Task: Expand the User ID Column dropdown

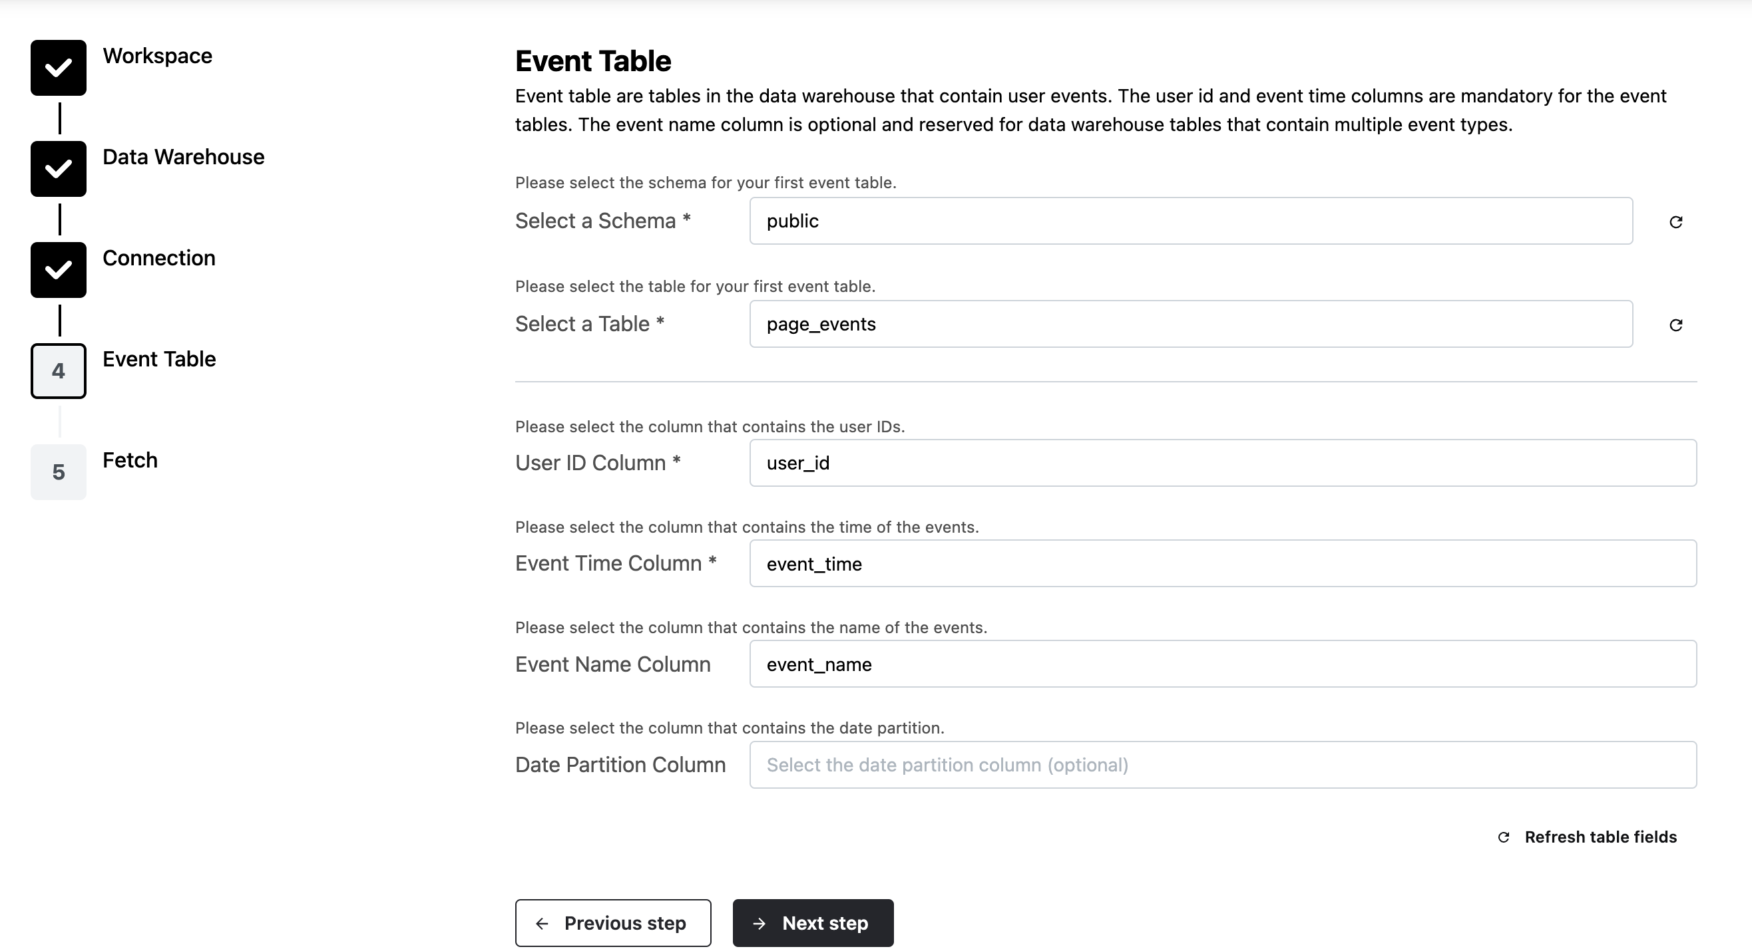Action: (1222, 464)
